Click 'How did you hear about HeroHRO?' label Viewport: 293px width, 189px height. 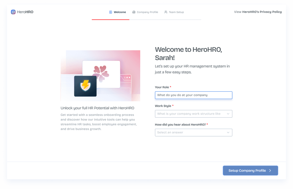[x=180, y=125]
